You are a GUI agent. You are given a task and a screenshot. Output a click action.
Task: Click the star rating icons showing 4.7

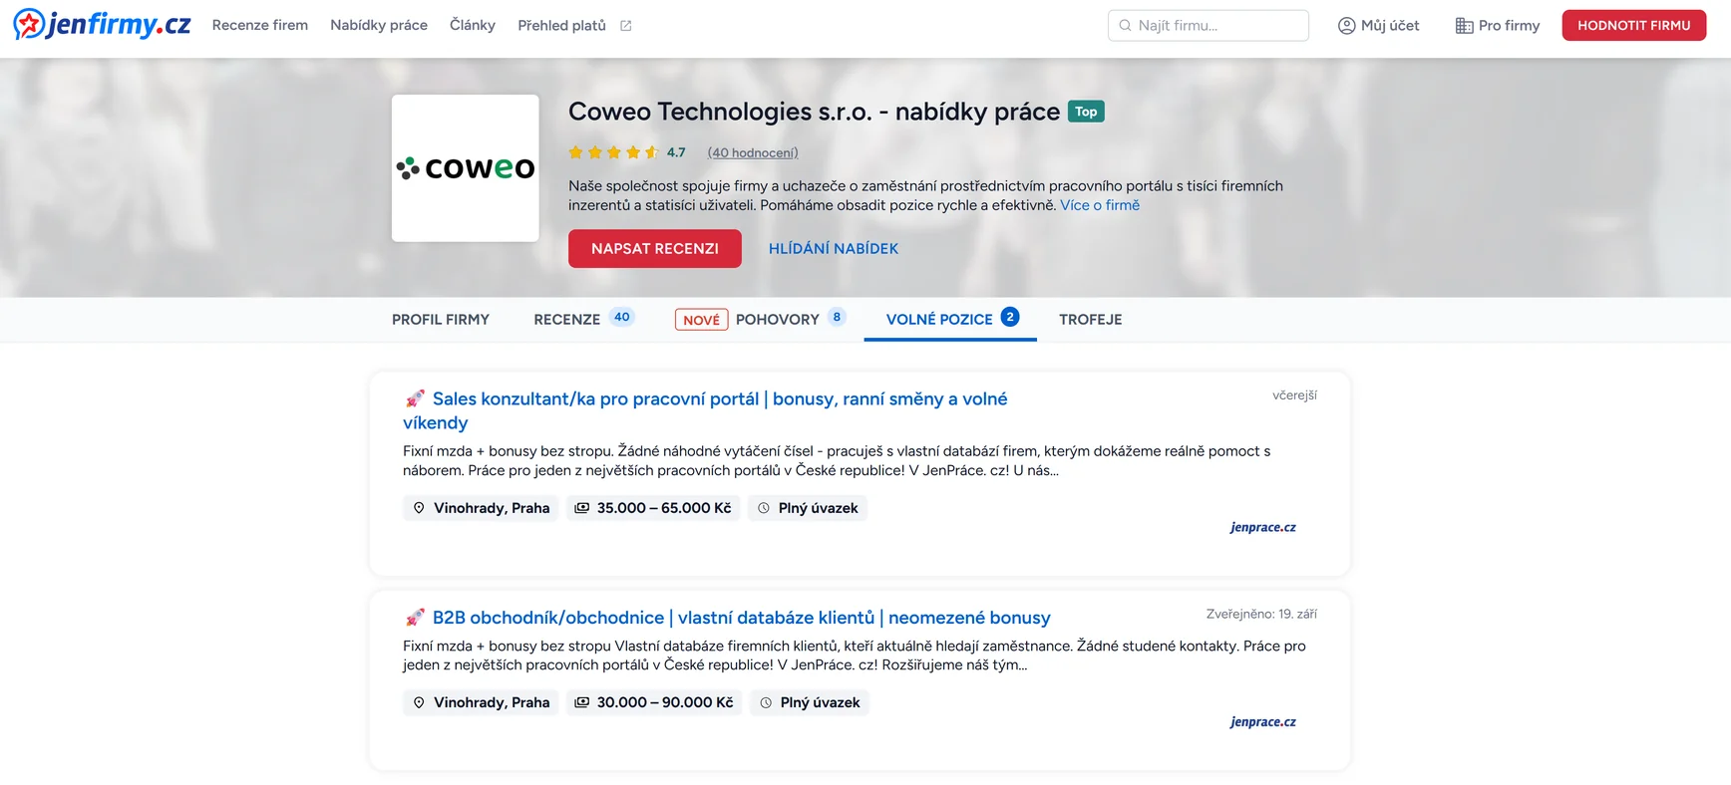(x=613, y=152)
